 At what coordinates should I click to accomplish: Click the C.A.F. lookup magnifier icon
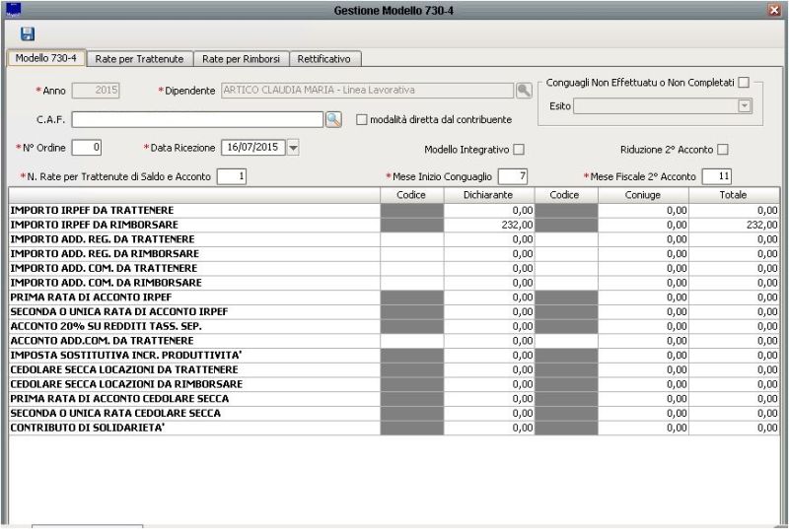(333, 119)
